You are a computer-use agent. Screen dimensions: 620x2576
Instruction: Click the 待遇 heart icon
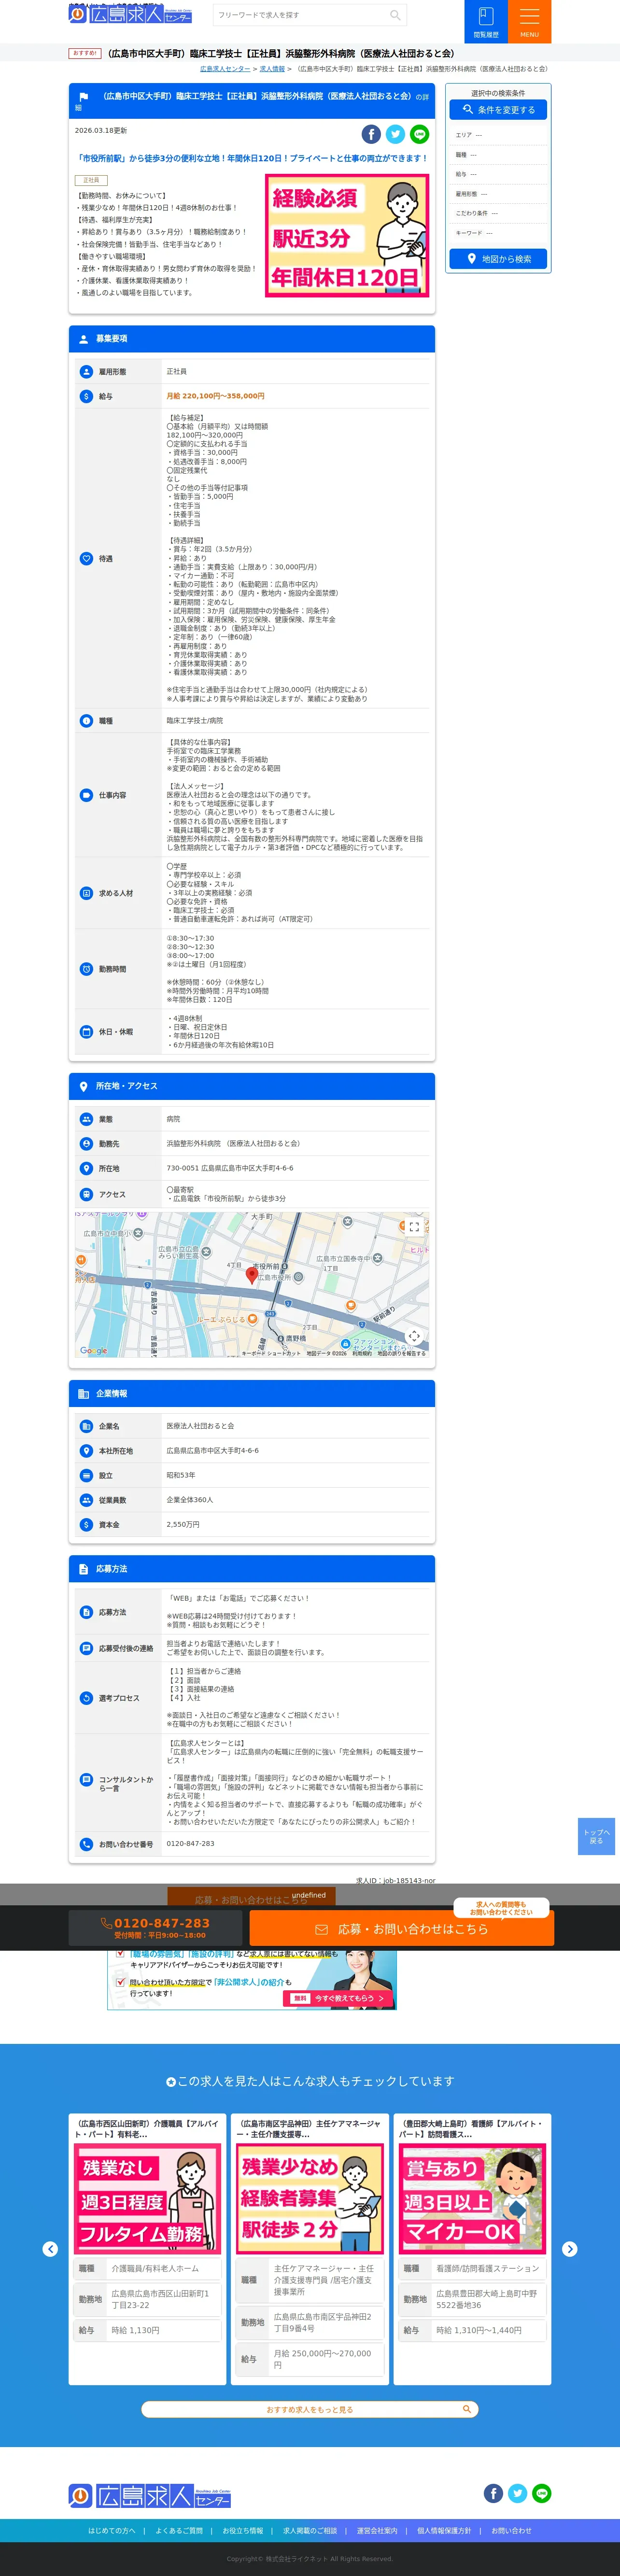pyautogui.click(x=86, y=559)
